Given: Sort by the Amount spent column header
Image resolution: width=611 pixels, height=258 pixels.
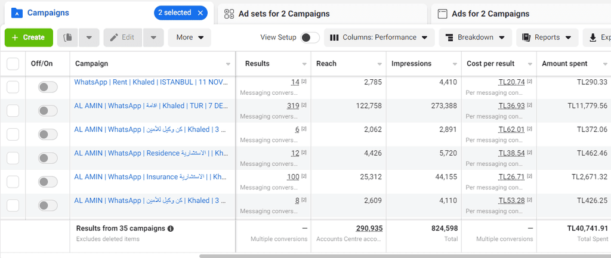Looking at the screenshot, I should pos(564,64).
